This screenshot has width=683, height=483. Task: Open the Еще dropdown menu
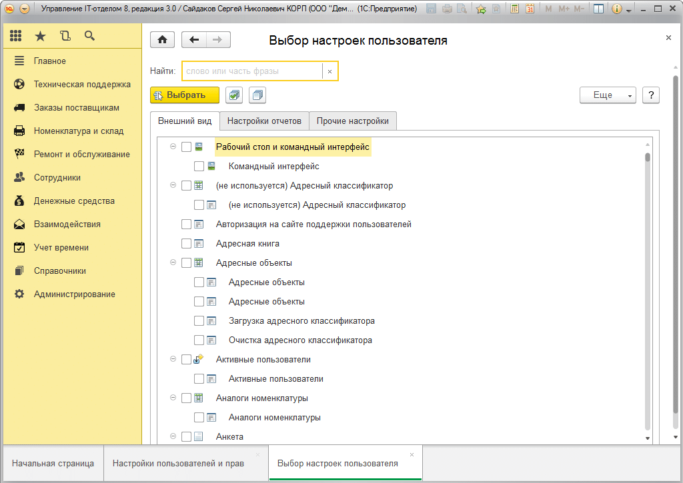click(x=608, y=95)
